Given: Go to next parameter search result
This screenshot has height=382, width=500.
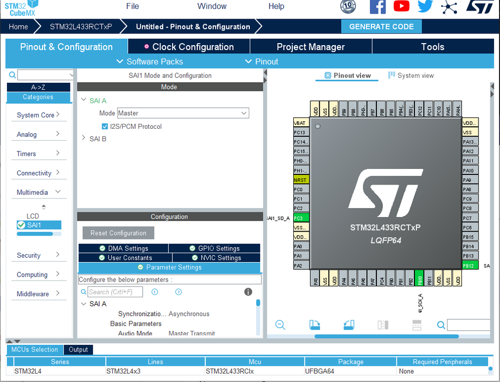Looking at the screenshot, I should 179,292.
